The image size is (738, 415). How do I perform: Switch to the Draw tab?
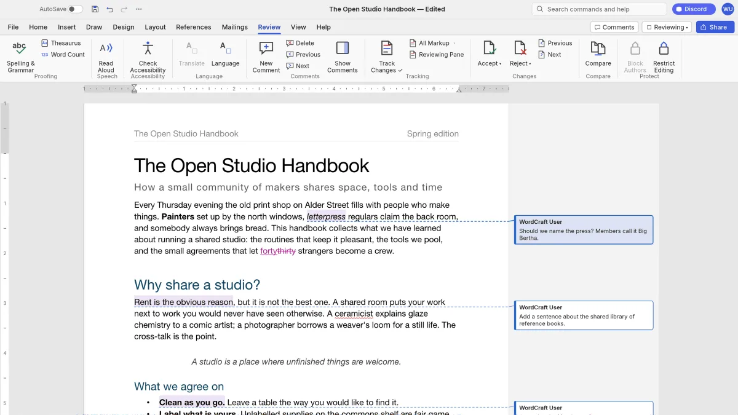click(94, 27)
